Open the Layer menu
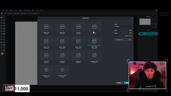 [x=16, y=10]
